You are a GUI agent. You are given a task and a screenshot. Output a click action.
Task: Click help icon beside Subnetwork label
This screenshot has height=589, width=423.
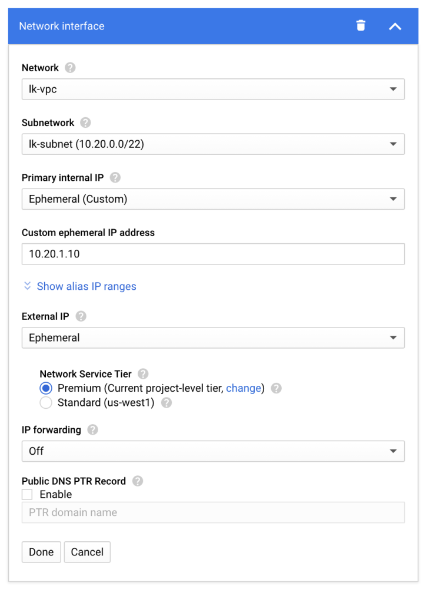(85, 123)
